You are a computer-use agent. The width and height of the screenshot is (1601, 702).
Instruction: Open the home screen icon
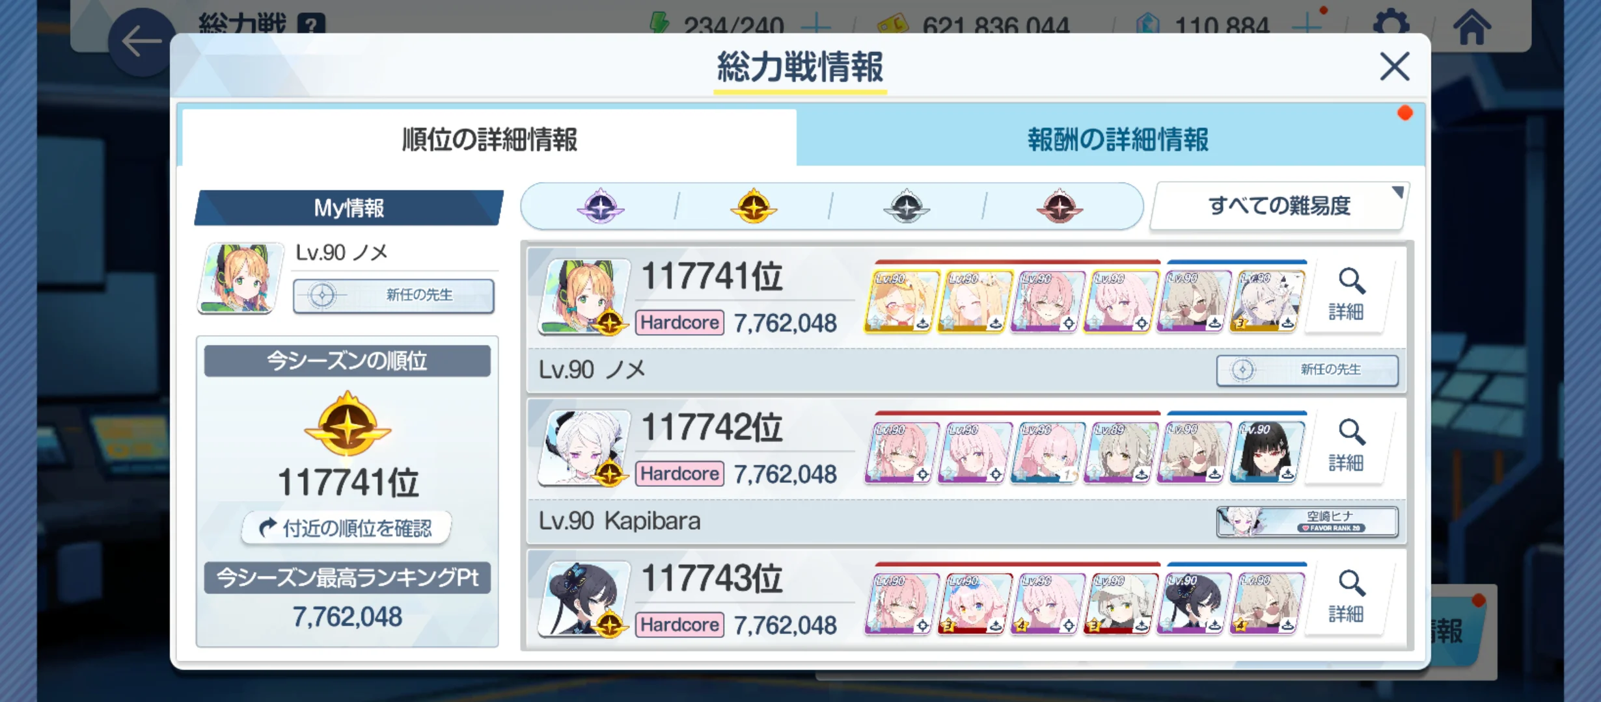(x=1472, y=27)
